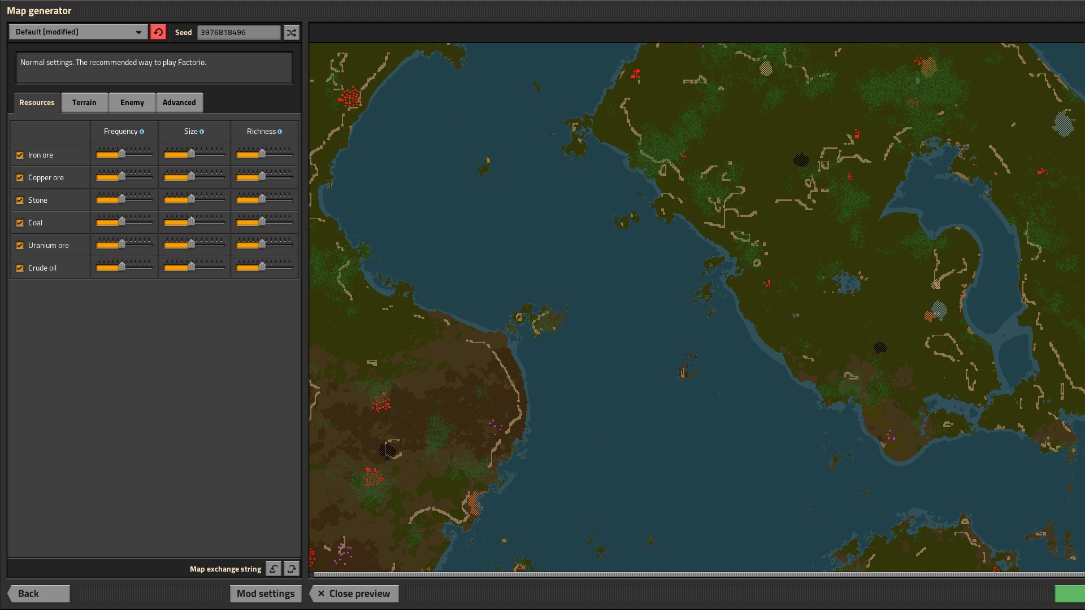
Task: Adjust the Stone richness slider
Action: coord(264,199)
